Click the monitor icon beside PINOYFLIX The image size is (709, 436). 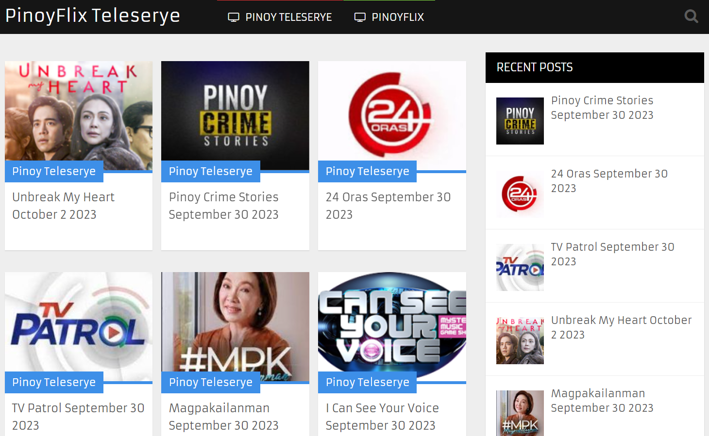pyautogui.click(x=359, y=16)
